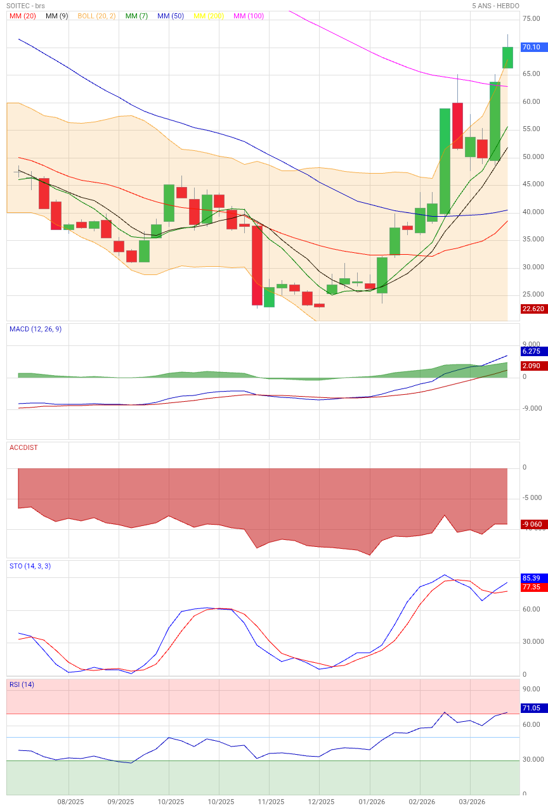This screenshot has width=548, height=808.
Task: Select the magenta MM (100) legend label
Action: point(249,16)
